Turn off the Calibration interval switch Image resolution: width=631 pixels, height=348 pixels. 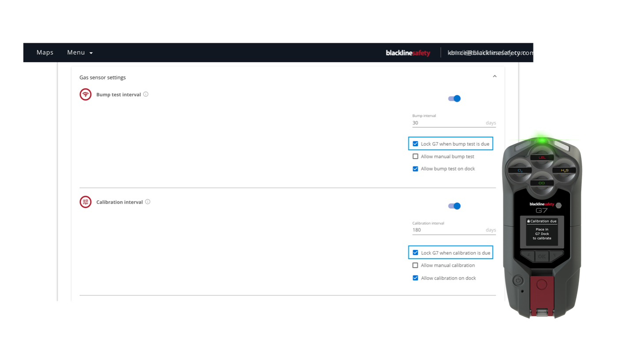454,206
